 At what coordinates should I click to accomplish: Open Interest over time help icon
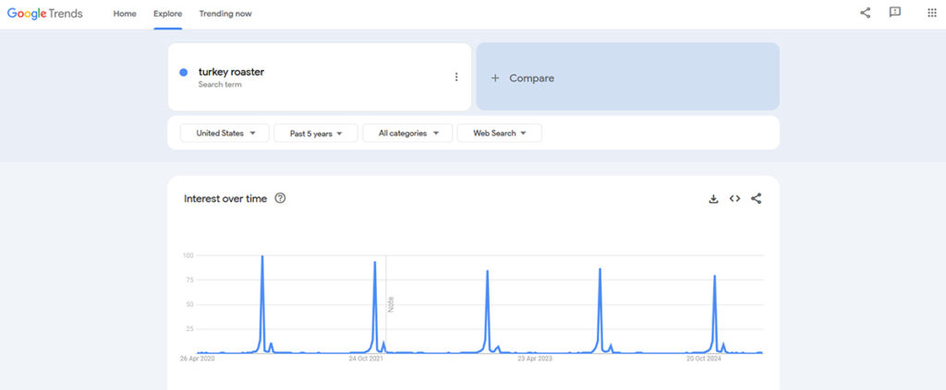(280, 198)
